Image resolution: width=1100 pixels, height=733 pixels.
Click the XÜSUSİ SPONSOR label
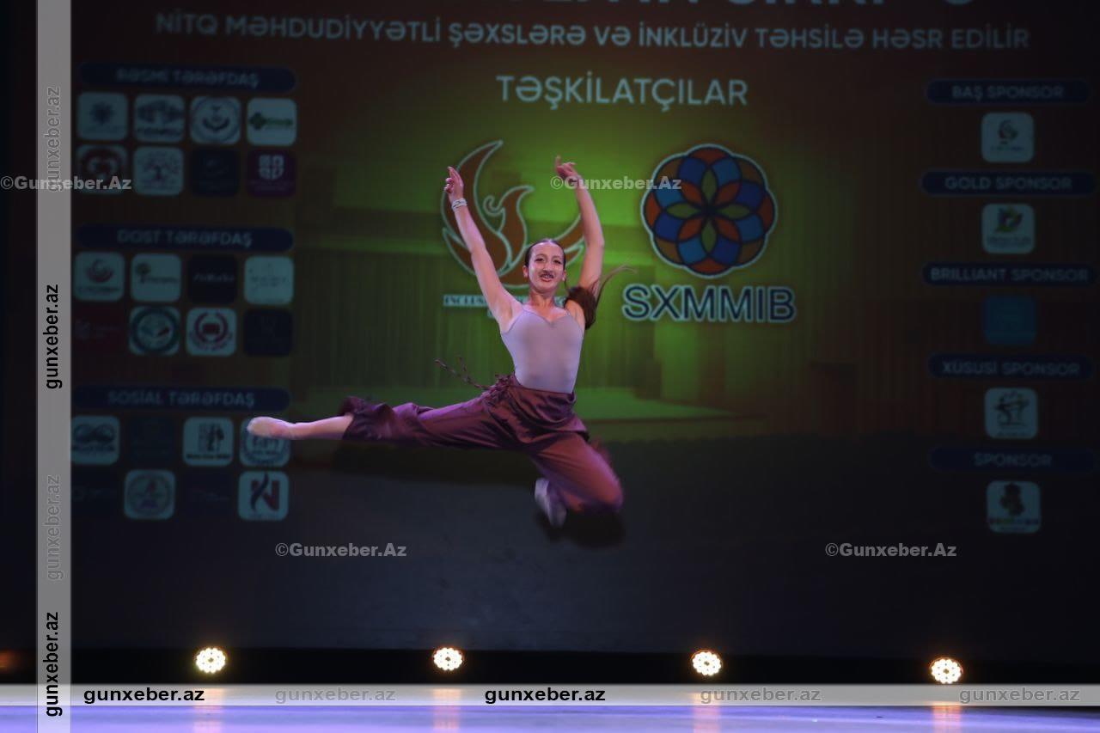tap(1010, 368)
